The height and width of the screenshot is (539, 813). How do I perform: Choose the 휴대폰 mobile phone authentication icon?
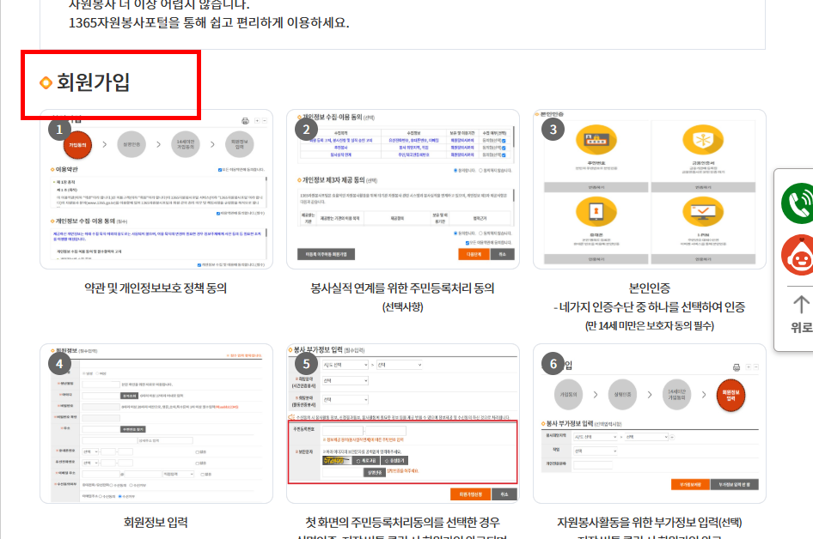click(x=596, y=212)
